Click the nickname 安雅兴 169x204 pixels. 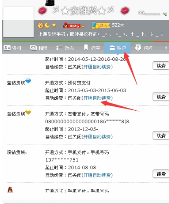(x=84, y=11)
